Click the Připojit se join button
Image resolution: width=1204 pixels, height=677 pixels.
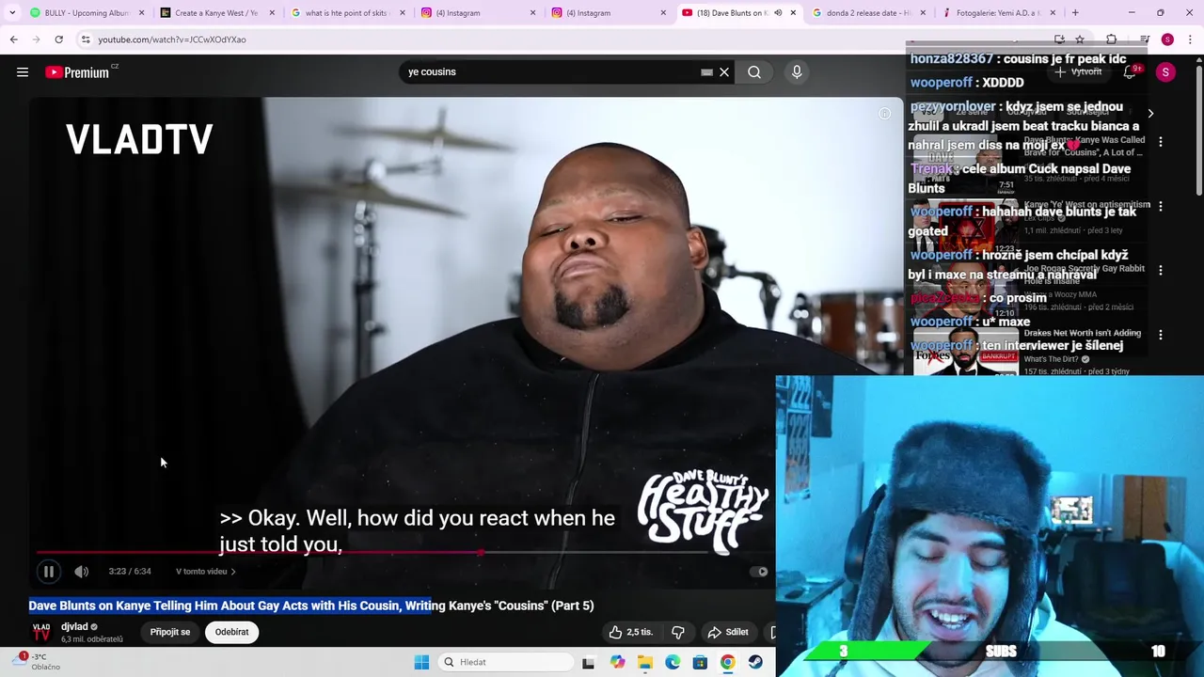[170, 632]
